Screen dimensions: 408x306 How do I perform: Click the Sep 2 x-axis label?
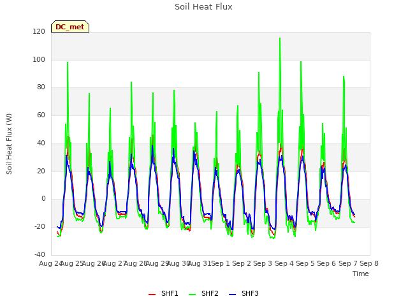242,263
